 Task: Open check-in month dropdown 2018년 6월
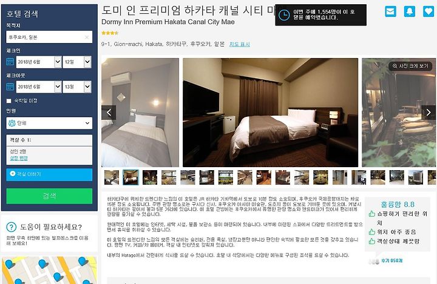(x=39, y=62)
